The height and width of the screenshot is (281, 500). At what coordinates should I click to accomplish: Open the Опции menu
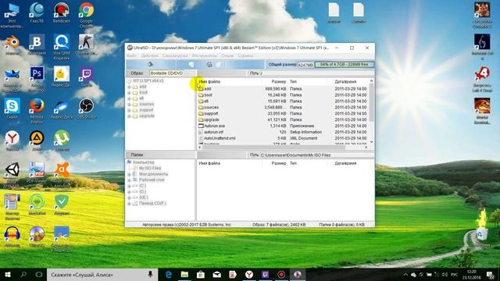227,55
